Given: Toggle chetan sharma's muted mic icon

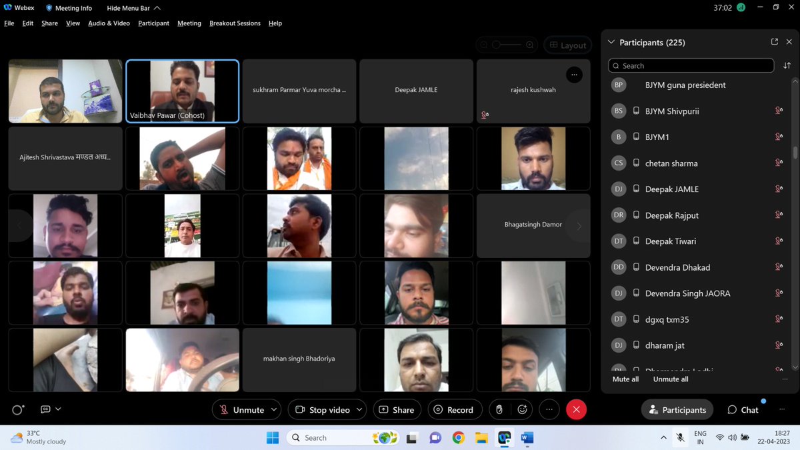Looking at the screenshot, I should 779,163.
